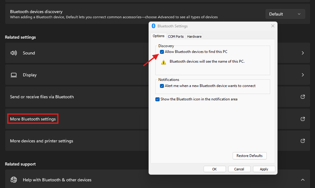315x188 pixels.
Task: Click external link icon for More Bluetooth settings
Action: pyautogui.click(x=302, y=119)
